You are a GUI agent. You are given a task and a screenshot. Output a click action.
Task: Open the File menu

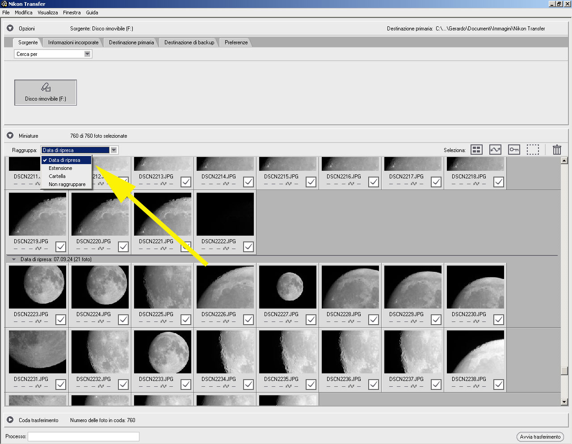pyautogui.click(x=6, y=13)
